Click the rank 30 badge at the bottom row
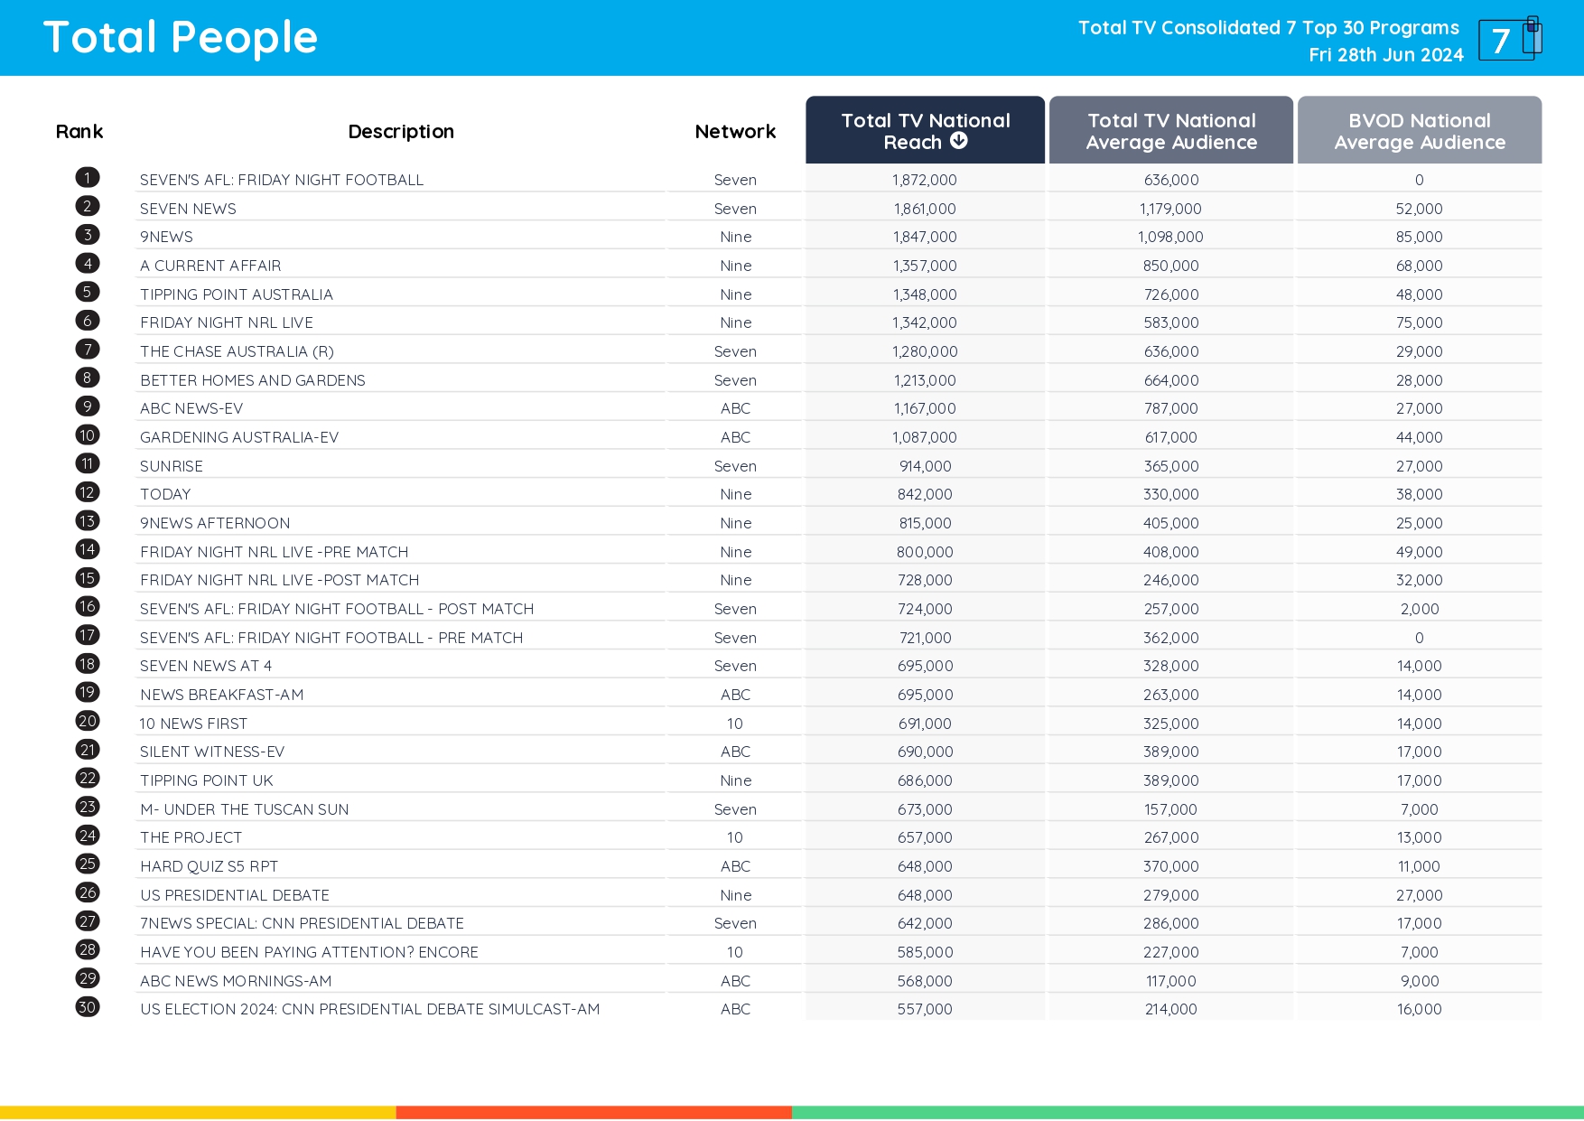Image resolution: width=1584 pixels, height=1121 pixels. pyautogui.click(x=87, y=1007)
